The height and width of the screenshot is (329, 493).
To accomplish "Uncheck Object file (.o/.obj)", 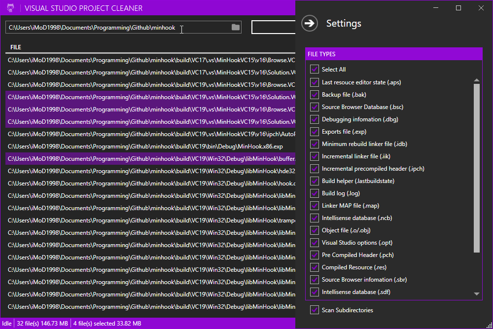I will (x=315, y=230).
